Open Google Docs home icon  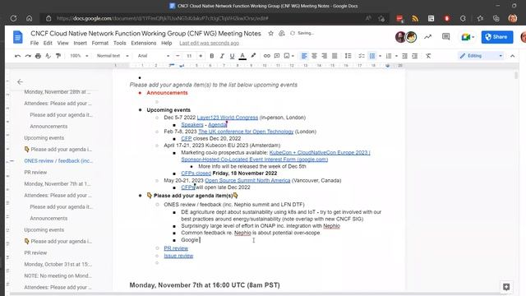[18, 37]
